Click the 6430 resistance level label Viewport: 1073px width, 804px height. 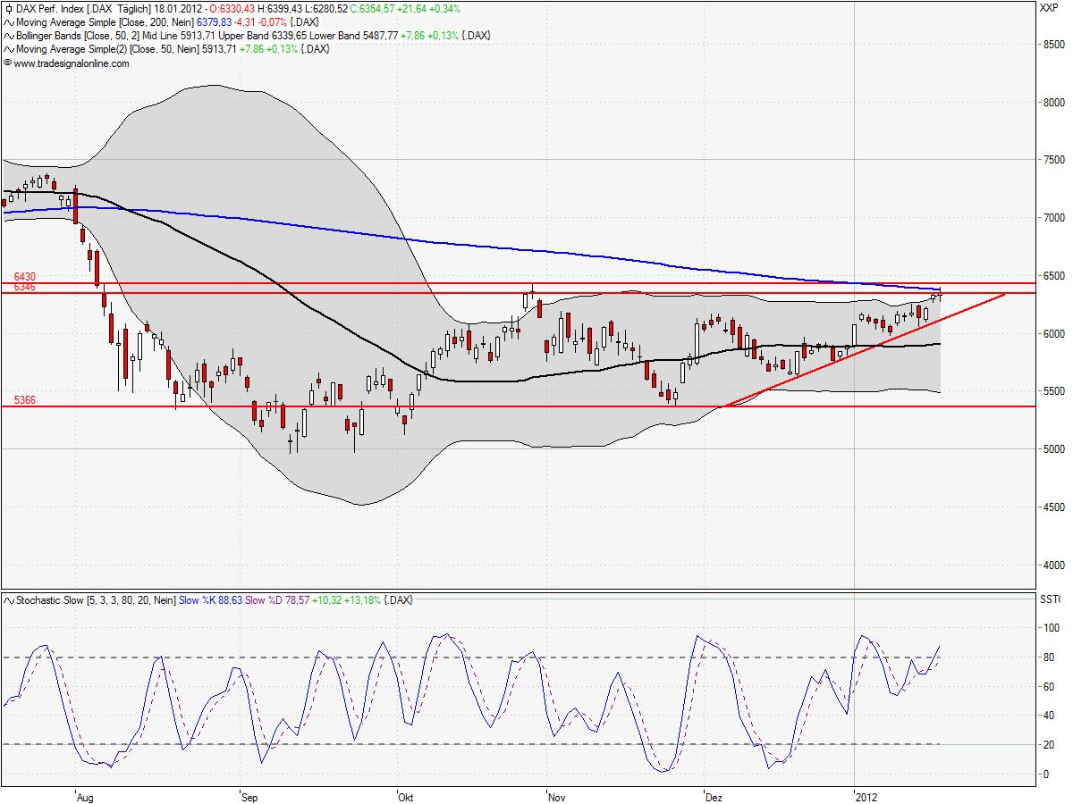point(24,277)
